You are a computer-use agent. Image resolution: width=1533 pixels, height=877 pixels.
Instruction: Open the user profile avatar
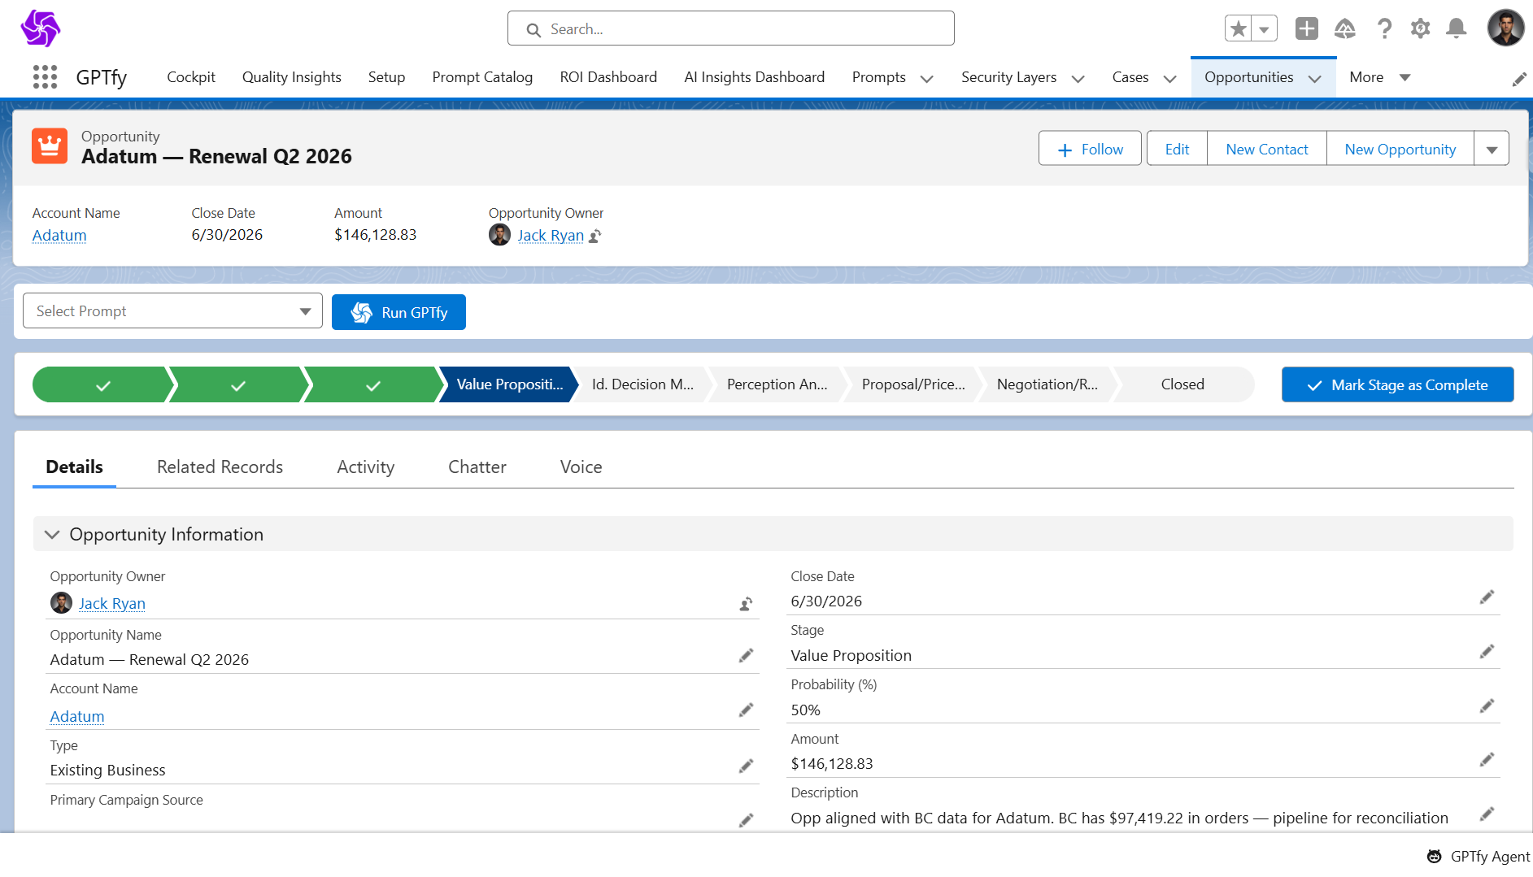1506,28
